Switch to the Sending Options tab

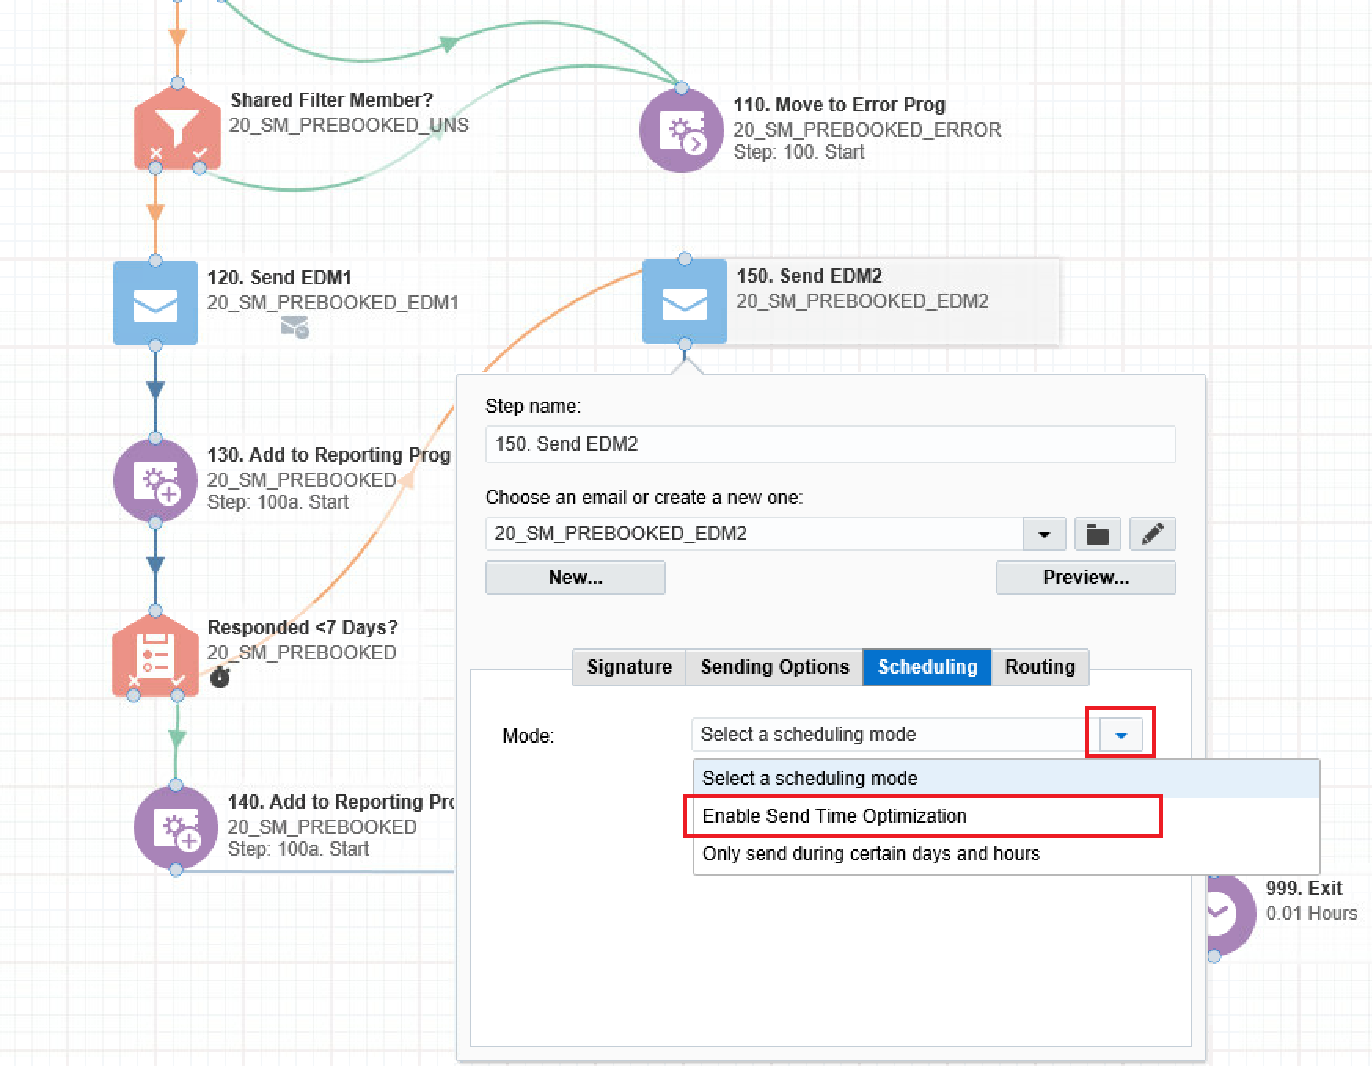(x=774, y=667)
